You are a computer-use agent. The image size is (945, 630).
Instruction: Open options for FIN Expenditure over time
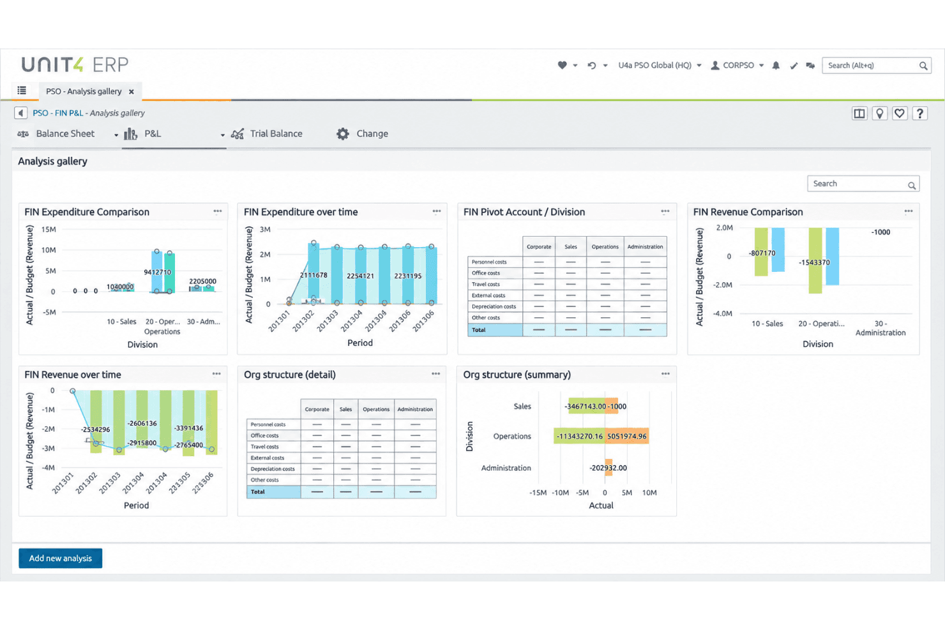[437, 211]
